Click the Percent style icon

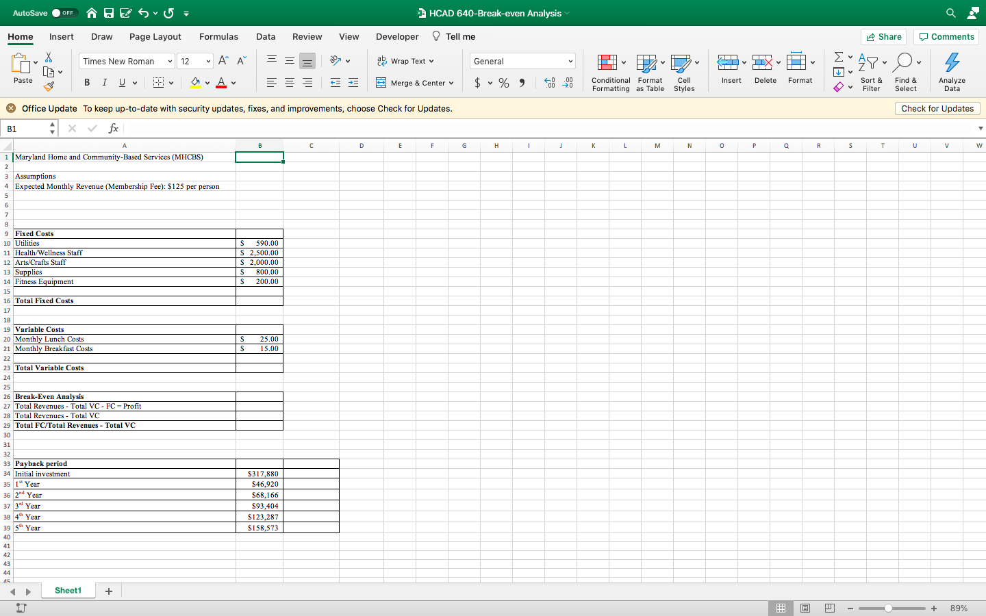point(503,82)
